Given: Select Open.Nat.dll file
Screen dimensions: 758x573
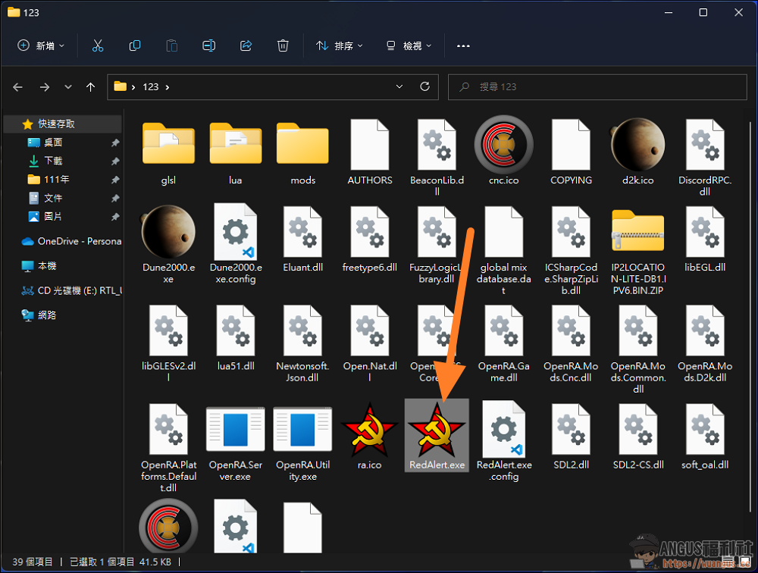Looking at the screenshot, I should [370, 344].
